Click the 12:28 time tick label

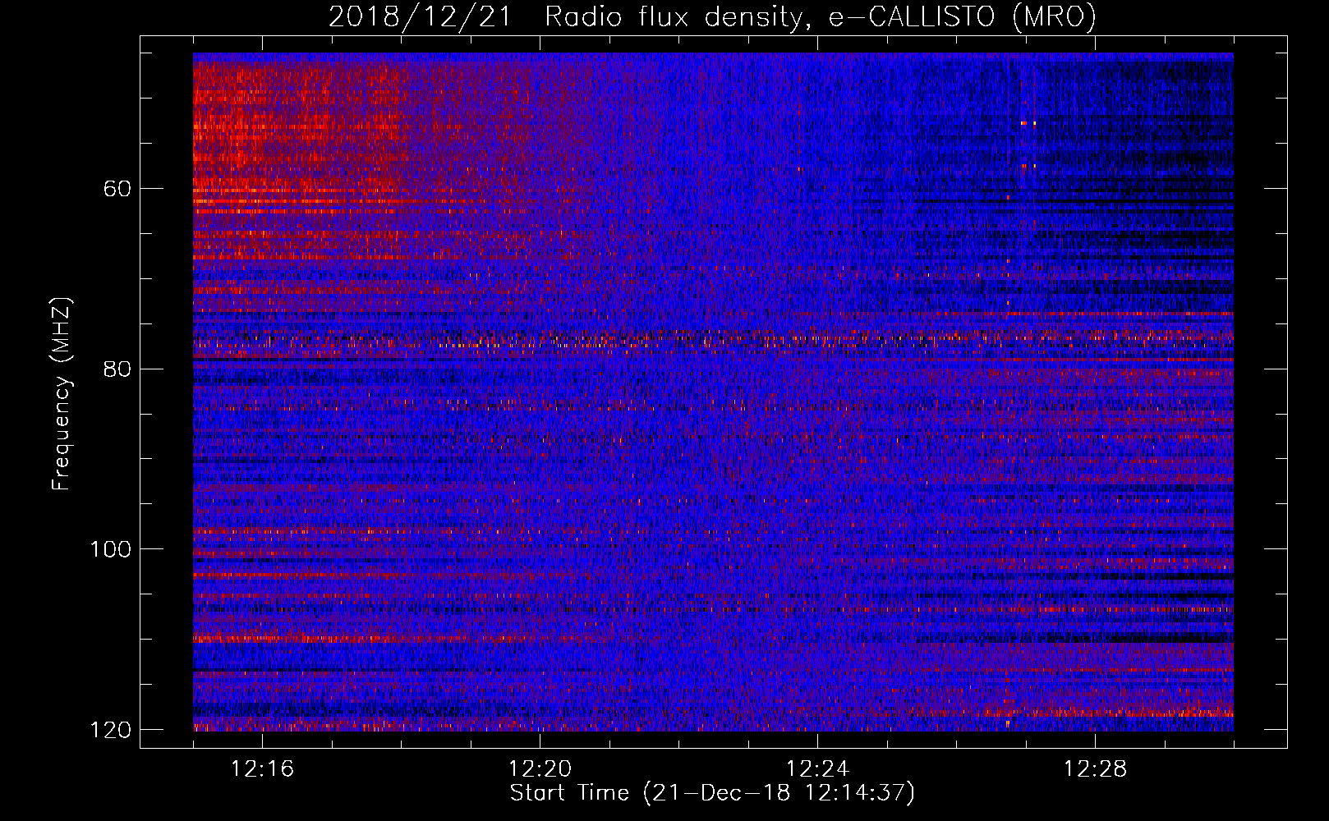[1096, 769]
